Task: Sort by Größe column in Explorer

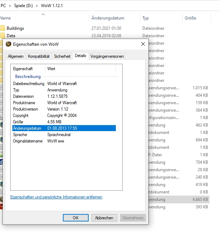Action: click(190, 18)
